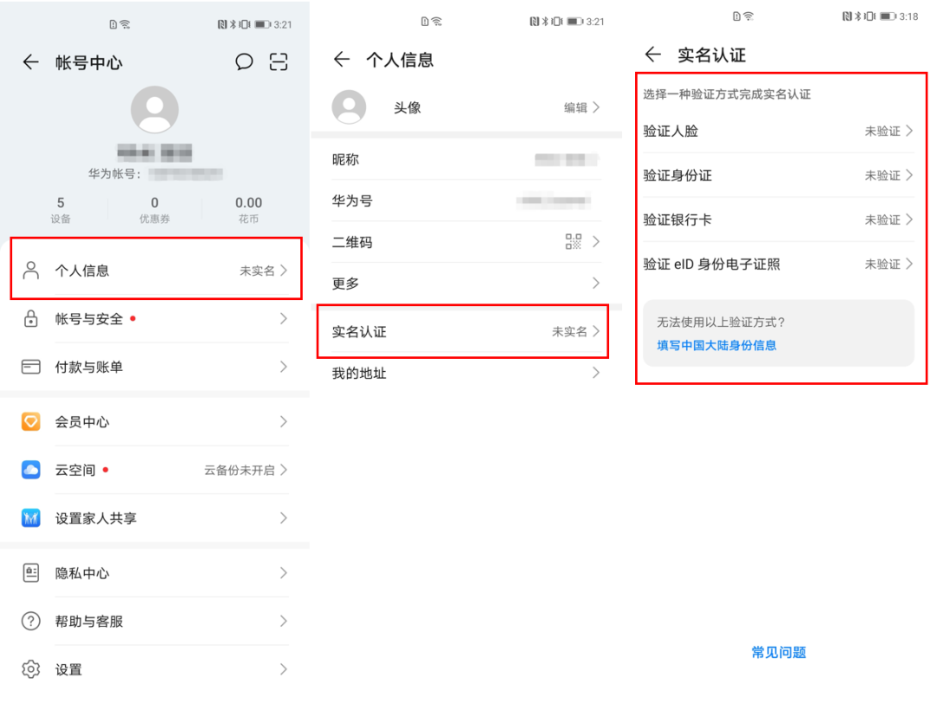
Task: Open the QR scan icon at top right
Action: (278, 62)
